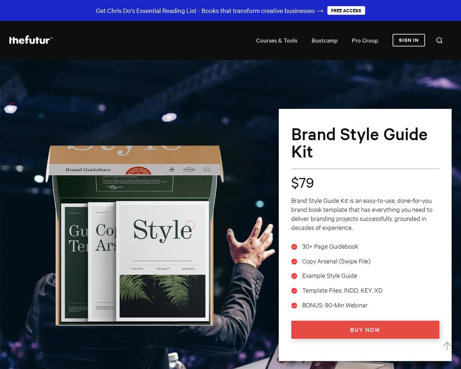Click the checkmark beside Example Style Guide

pos(294,275)
